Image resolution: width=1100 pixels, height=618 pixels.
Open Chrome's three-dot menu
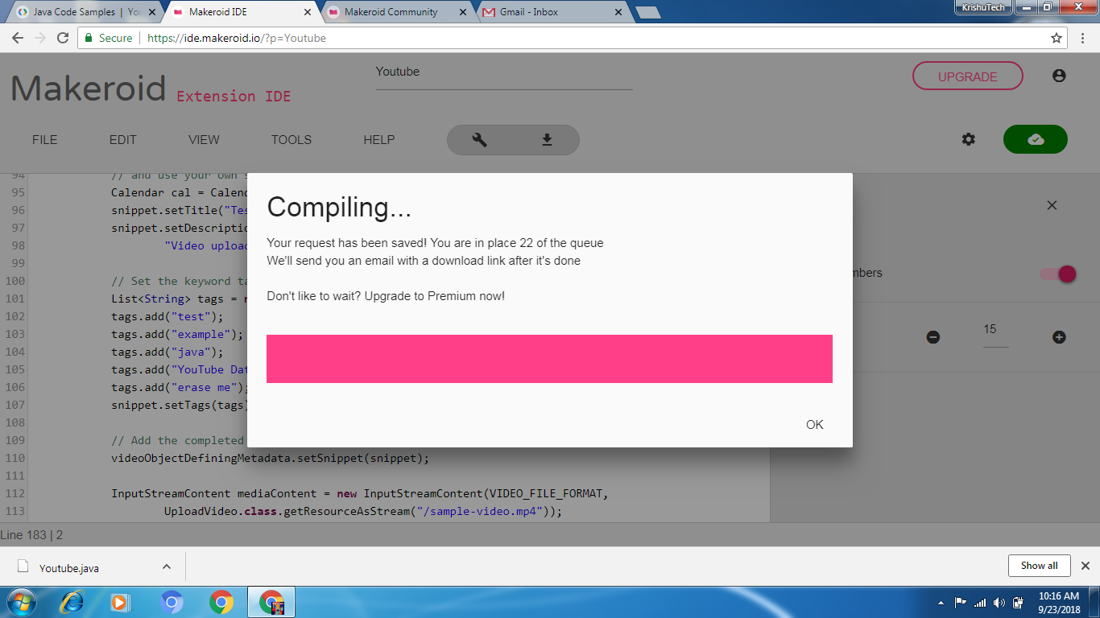point(1084,38)
